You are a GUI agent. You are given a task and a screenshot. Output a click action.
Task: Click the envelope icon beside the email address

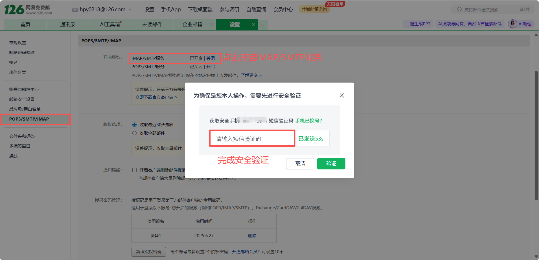pos(75,10)
